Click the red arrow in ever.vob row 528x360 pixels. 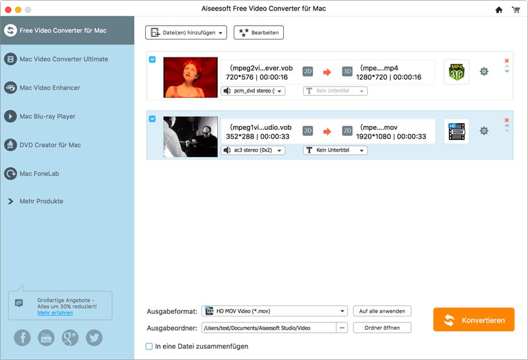point(327,72)
